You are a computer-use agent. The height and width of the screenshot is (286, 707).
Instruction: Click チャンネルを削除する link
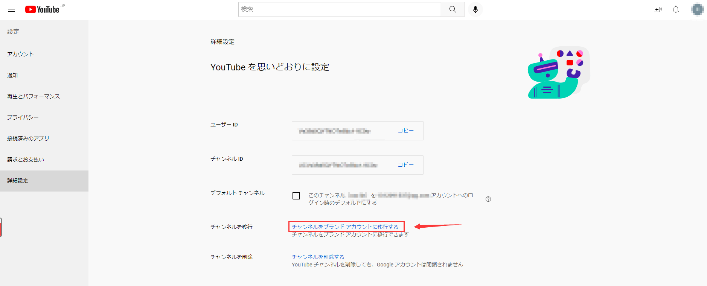[x=318, y=257]
